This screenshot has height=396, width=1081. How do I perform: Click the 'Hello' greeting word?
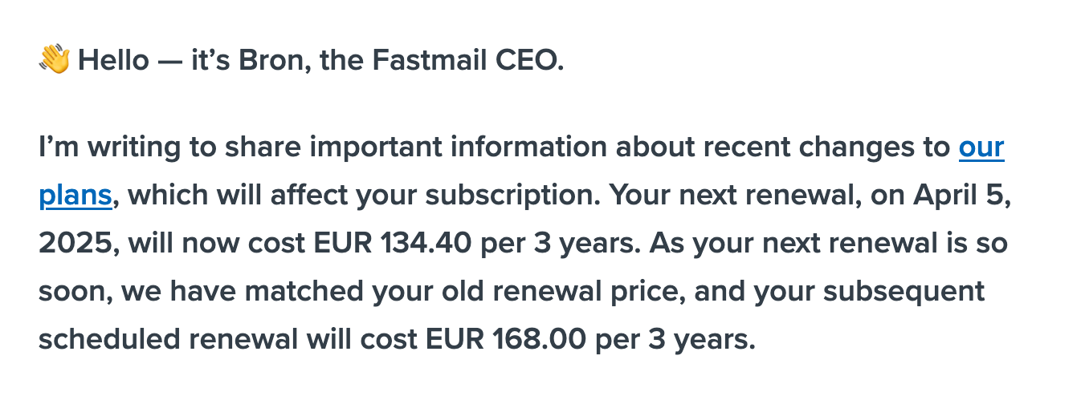[x=114, y=60]
